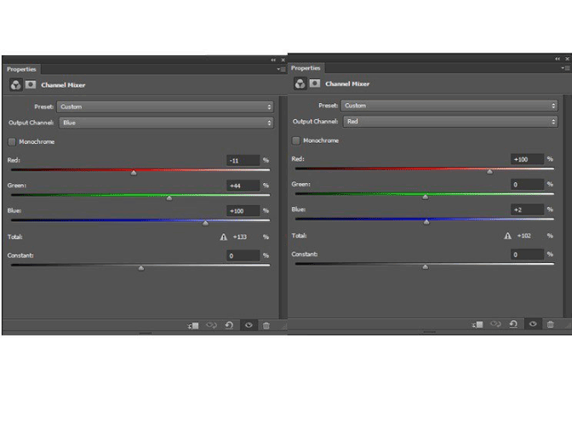This screenshot has height=429, width=572.
Task: Close the right Properties panel
Action: [x=567, y=59]
